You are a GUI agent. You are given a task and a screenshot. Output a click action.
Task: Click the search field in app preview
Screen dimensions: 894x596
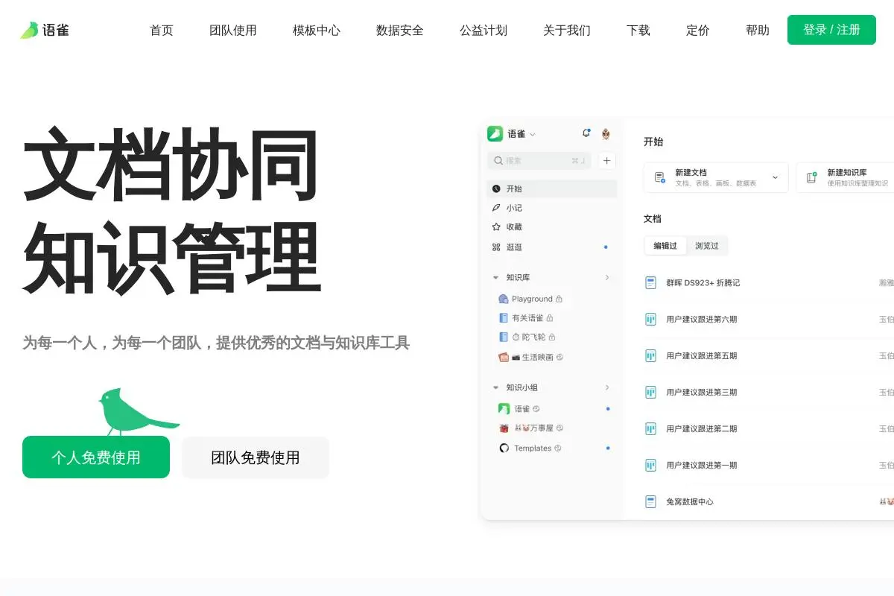click(539, 160)
